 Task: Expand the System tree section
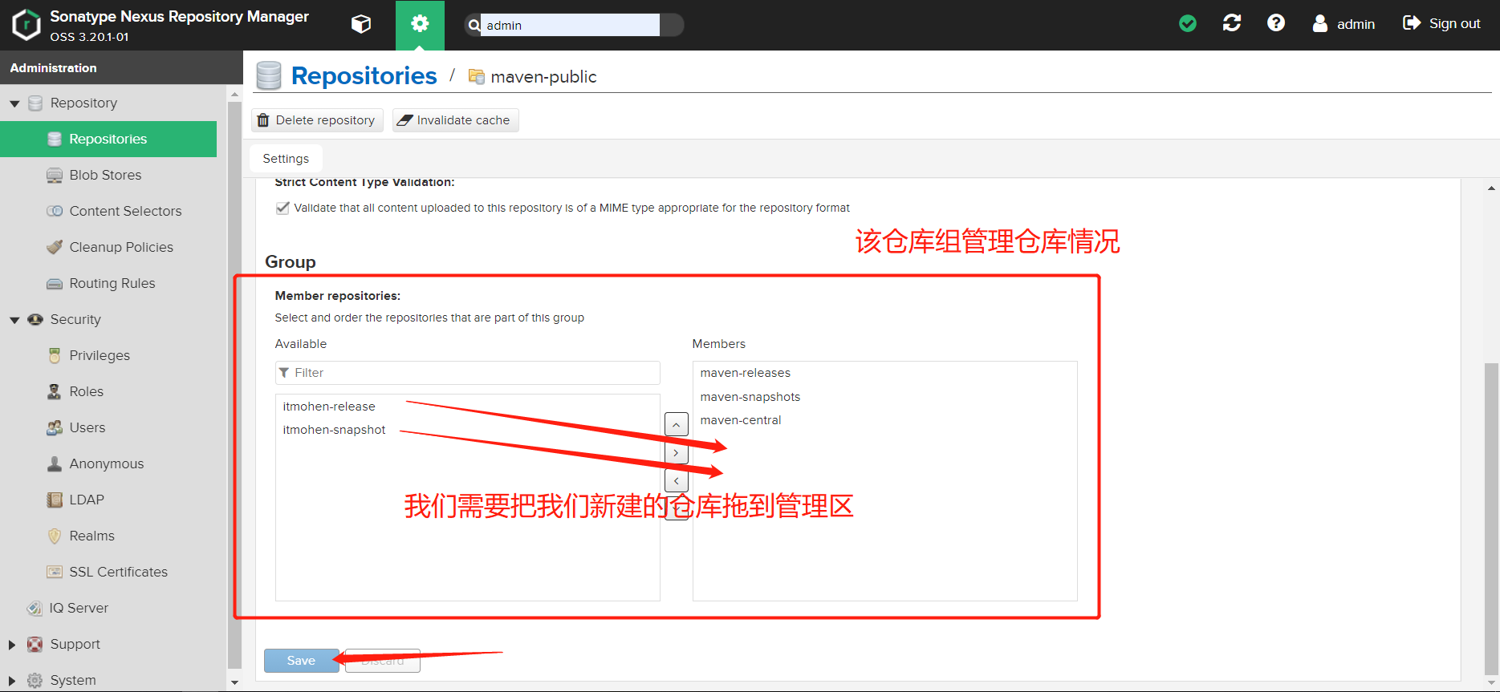coord(12,681)
